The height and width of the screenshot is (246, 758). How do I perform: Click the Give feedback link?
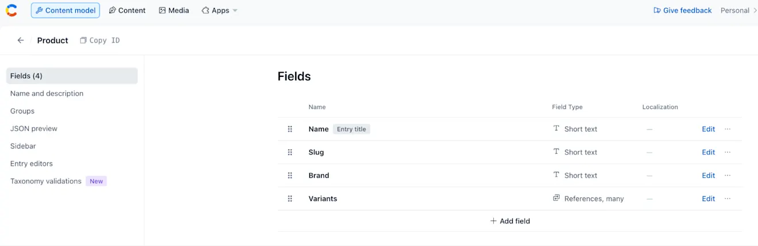683,10
